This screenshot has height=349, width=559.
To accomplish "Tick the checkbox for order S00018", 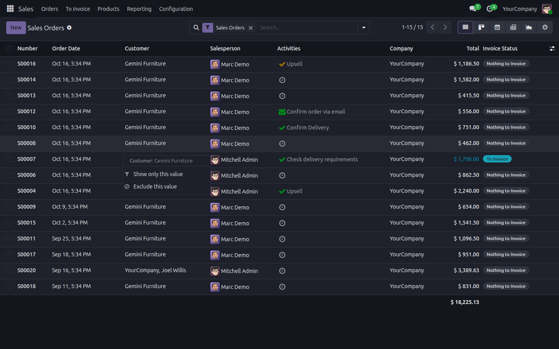I will pos(9,286).
